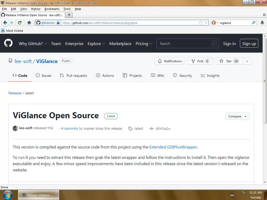Select the Release ViGlance browser tab
The image size is (267, 200).
33,15
